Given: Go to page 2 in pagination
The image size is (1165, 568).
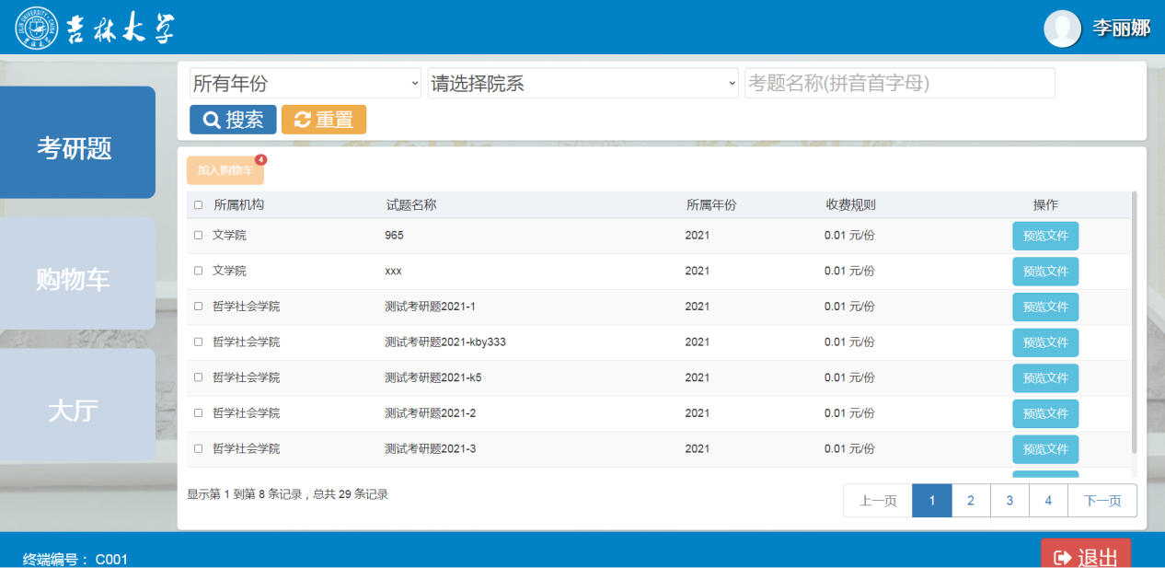Looking at the screenshot, I should (970, 501).
